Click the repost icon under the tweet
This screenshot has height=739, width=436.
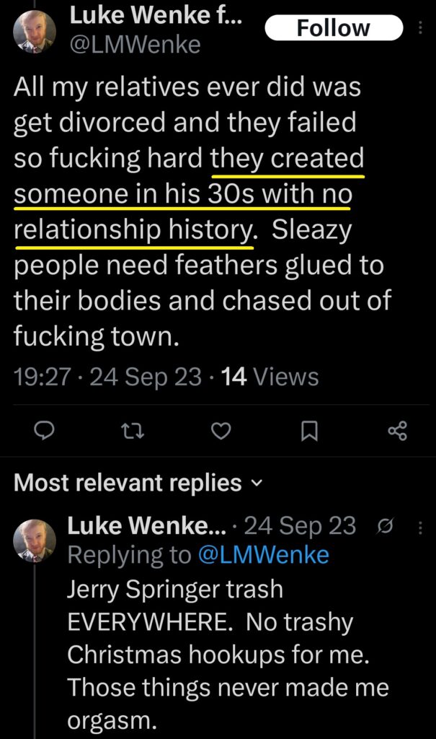pos(133,431)
